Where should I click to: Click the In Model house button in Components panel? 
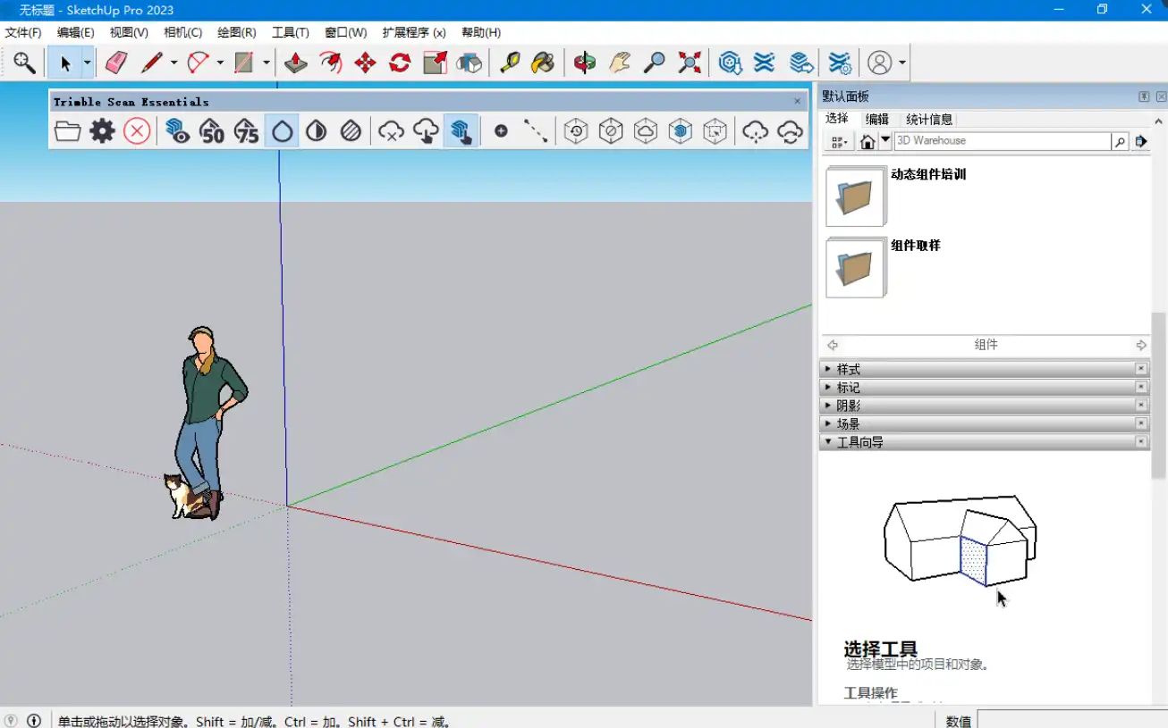[x=867, y=140]
